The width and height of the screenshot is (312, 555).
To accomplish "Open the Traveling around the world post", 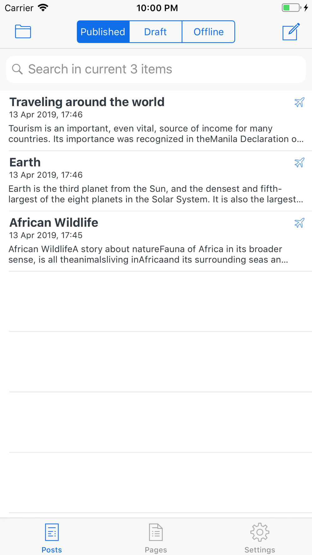I will tap(156, 121).
